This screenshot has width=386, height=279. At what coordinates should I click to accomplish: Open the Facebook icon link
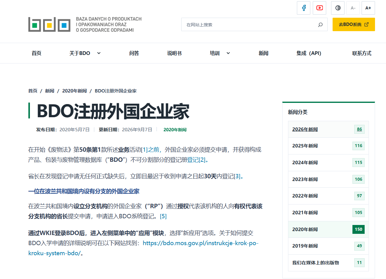pyautogui.click(x=304, y=8)
